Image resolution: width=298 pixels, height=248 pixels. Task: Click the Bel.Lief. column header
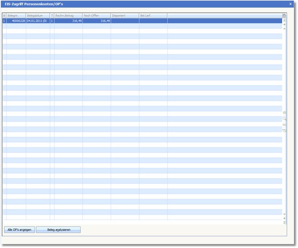tap(153, 16)
